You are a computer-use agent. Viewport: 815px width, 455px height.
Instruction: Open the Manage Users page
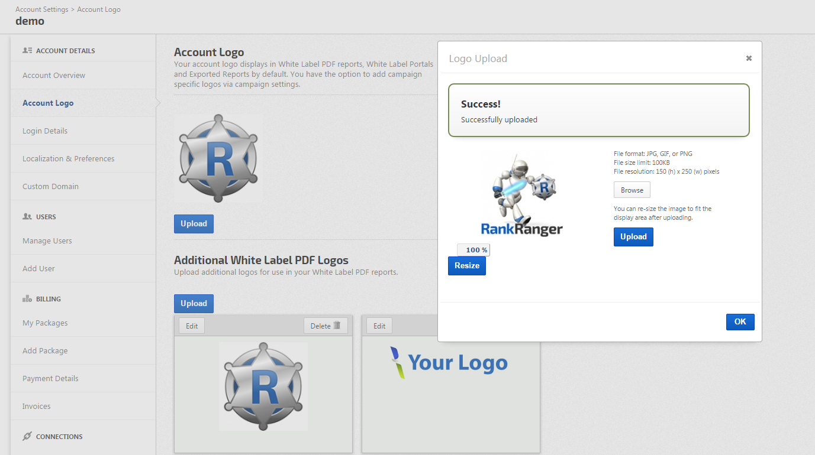tap(47, 240)
